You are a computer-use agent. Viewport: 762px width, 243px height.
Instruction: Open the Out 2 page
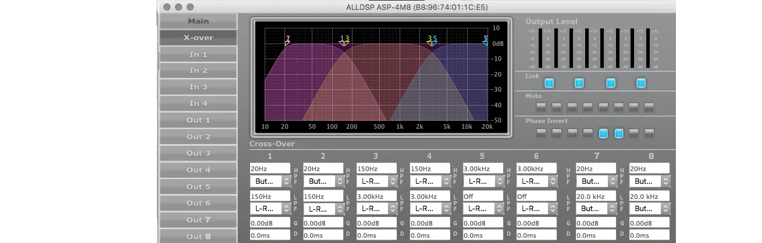tap(198, 136)
